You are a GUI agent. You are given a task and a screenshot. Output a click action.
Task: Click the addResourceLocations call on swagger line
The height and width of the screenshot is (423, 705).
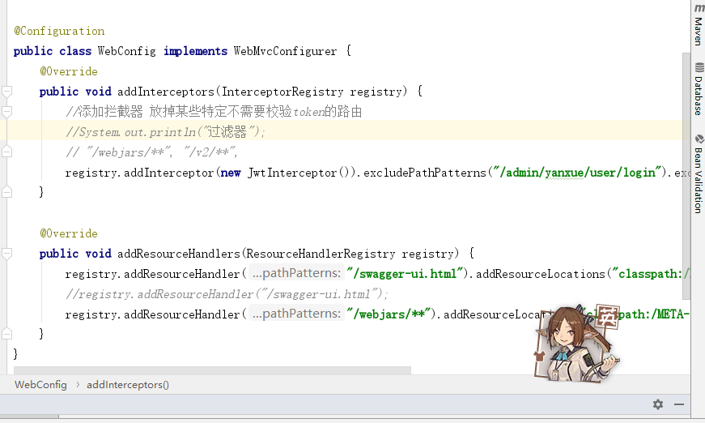[541, 274]
